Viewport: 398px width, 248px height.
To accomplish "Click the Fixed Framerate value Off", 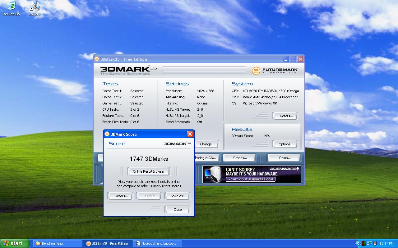I will [200, 122].
